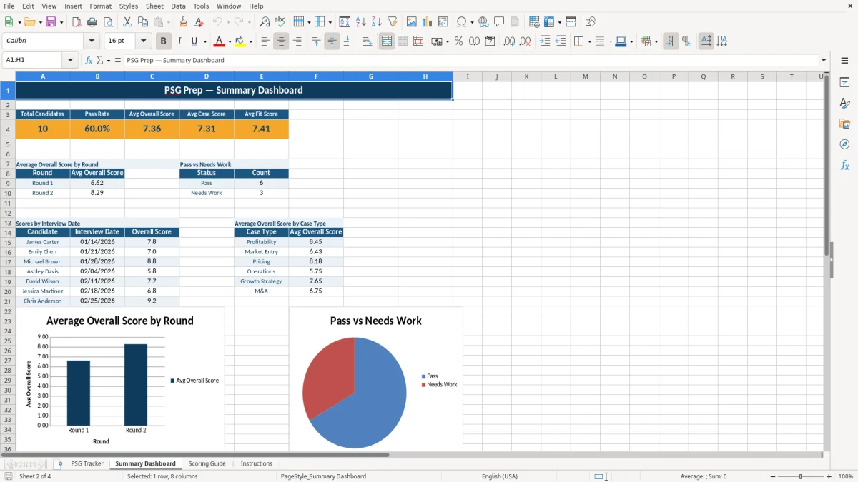858x482 pixels.
Task: Open the sidebar Styles panel
Action: pos(844,103)
